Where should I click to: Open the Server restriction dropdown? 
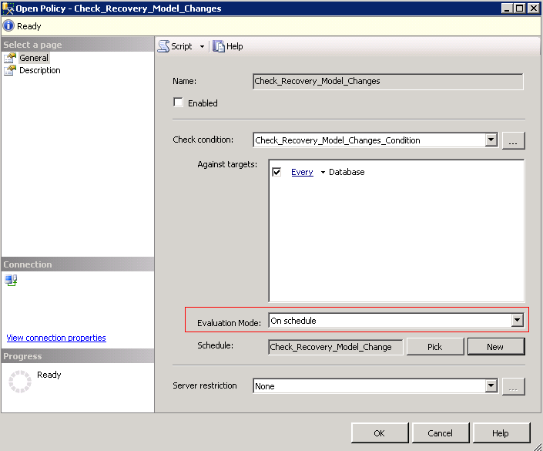click(491, 386)
